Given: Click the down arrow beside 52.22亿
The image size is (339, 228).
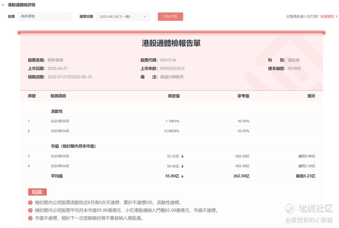Looking at the screenshot, I should point(182,156).
